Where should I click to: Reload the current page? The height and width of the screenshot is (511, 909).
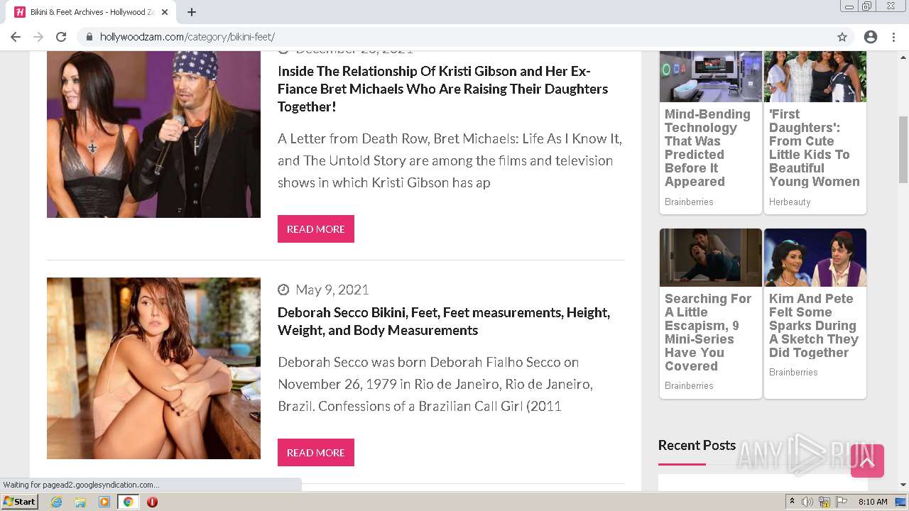pos(61,37)
